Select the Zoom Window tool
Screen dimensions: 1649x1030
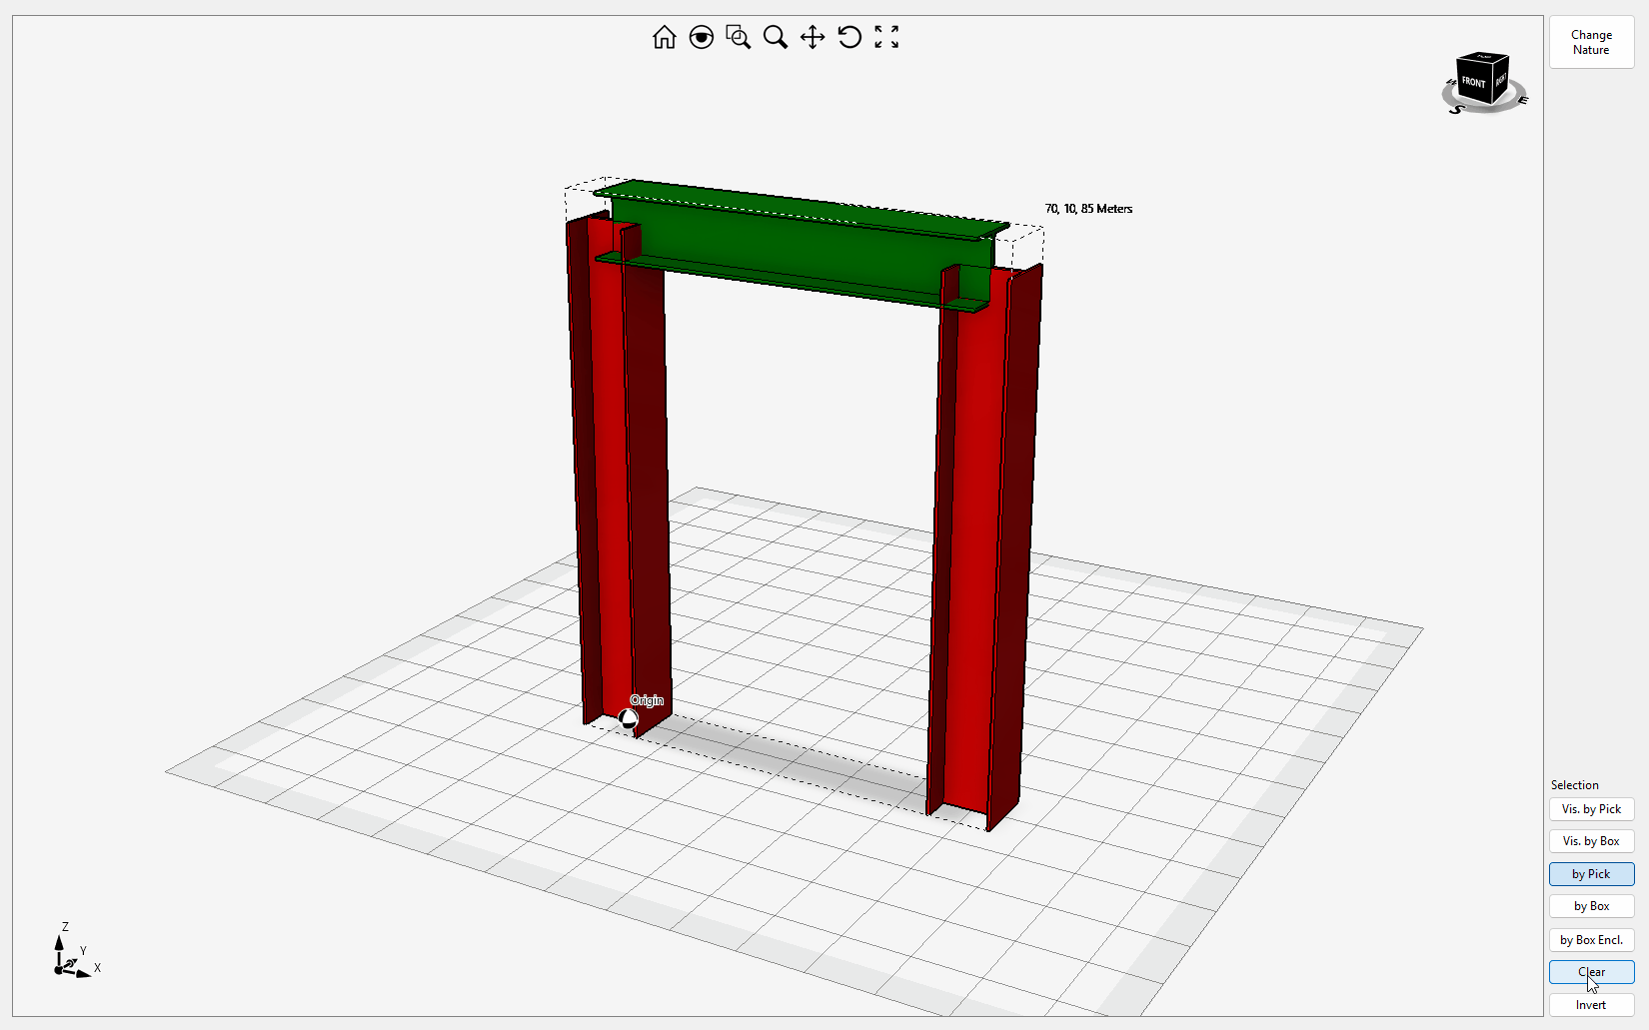pyautogui.click(x=739, y=38)
